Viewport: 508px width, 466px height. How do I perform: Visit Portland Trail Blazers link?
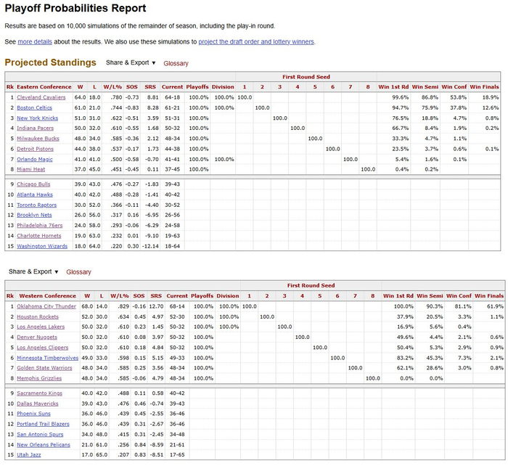click(43, 424)
